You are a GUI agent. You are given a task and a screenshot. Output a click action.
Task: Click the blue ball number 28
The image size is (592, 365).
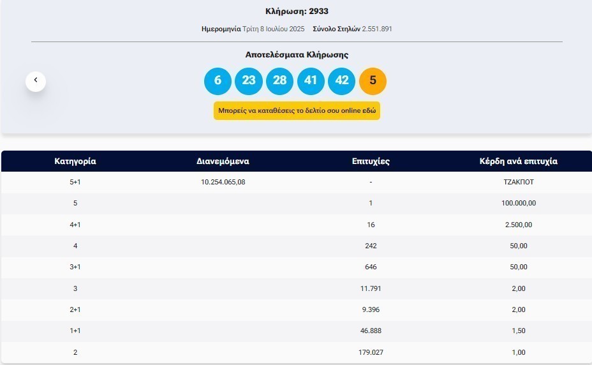point(279,81)
